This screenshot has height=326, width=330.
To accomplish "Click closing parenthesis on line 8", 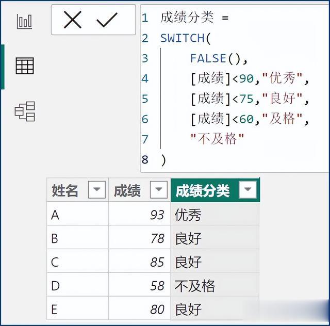I will (x=163, y=160).
